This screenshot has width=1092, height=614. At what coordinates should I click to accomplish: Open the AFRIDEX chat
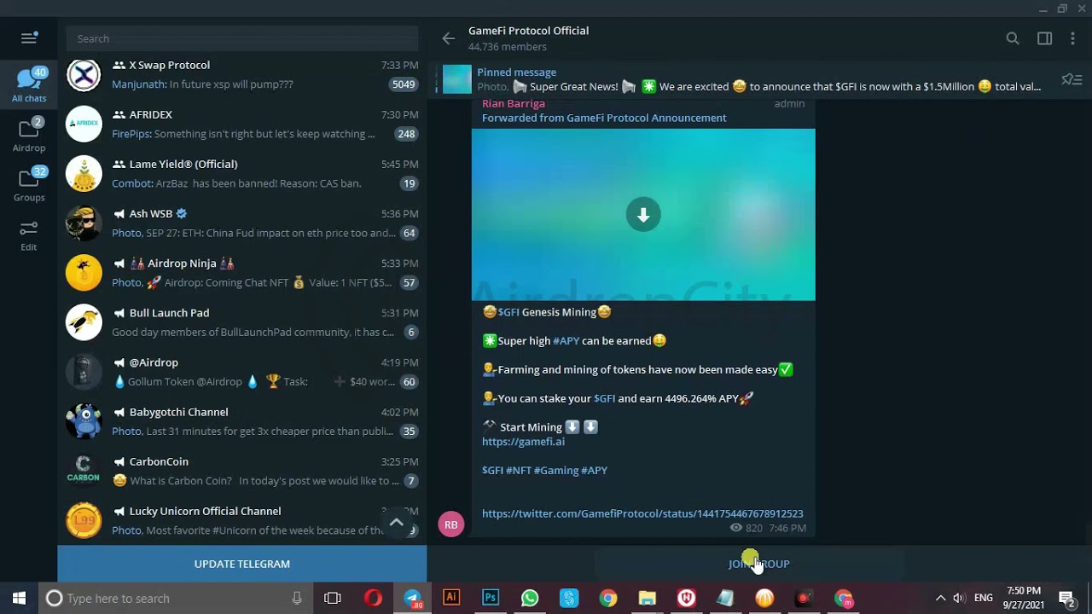point(242,125)
